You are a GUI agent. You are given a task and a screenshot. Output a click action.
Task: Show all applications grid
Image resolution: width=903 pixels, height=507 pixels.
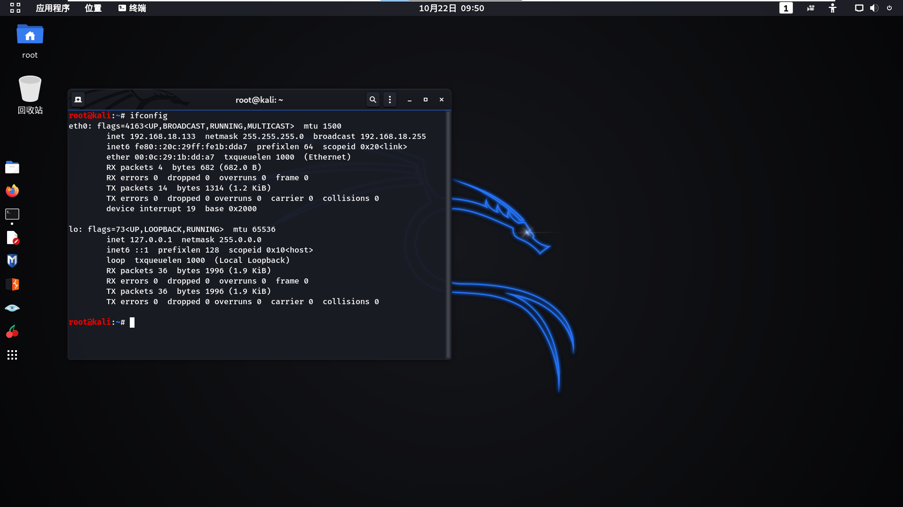[x=12, y=355]
